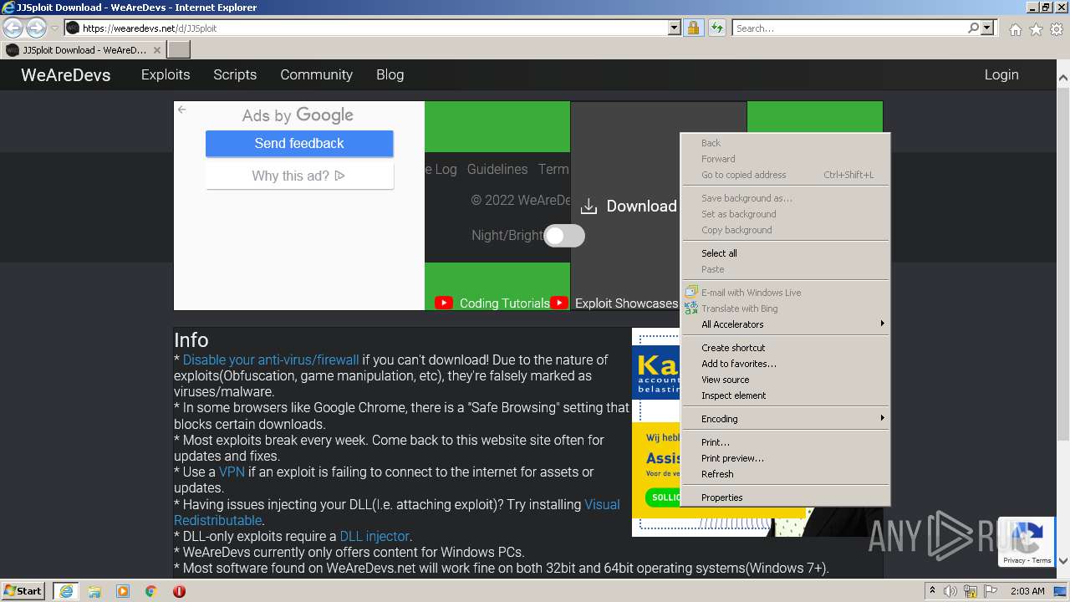Open the Community nav link

tap(316, 74)
